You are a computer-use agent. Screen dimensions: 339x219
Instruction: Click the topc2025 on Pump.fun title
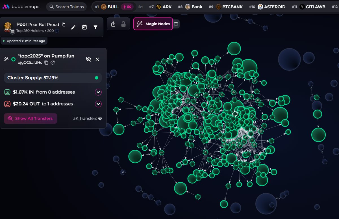click(x=46, y=56)
